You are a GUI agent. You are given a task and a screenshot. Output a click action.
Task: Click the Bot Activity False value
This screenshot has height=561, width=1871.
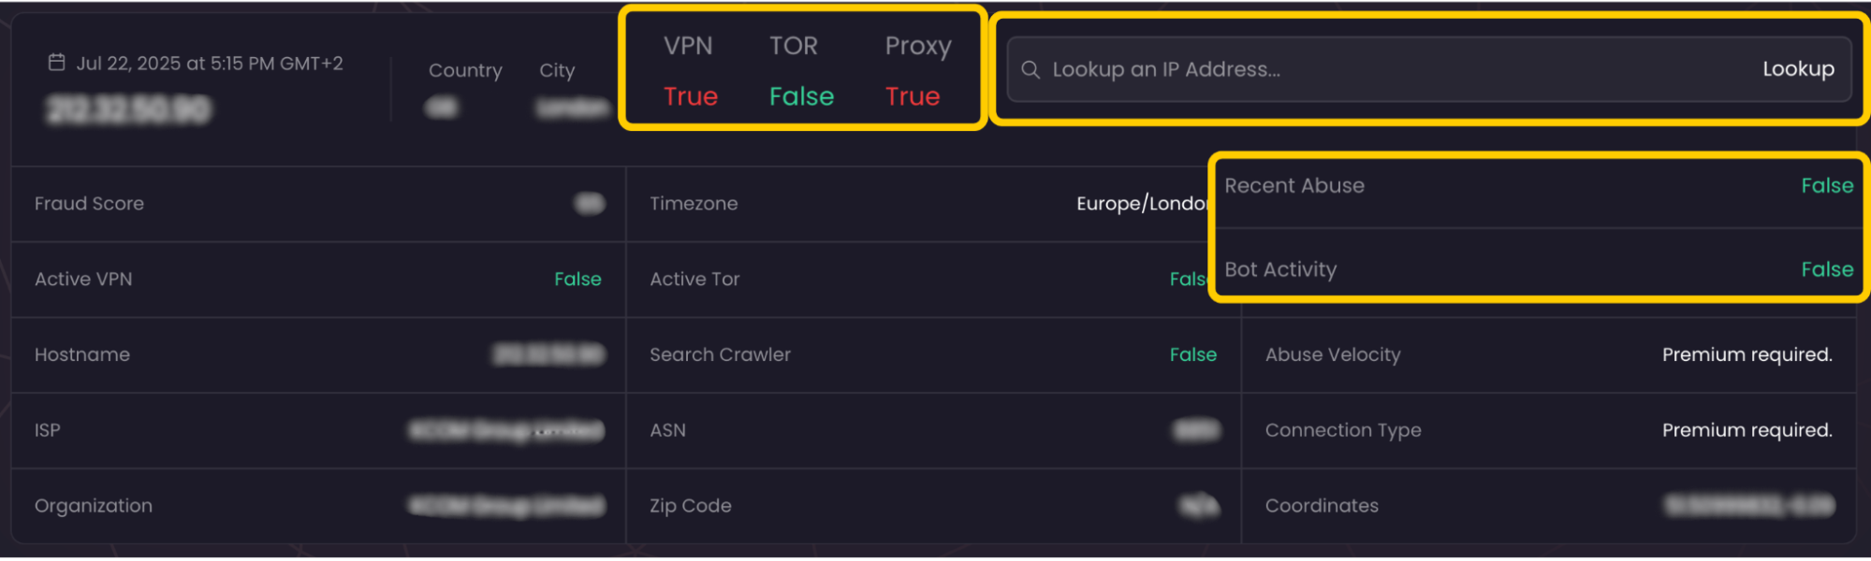(1827, 269)
